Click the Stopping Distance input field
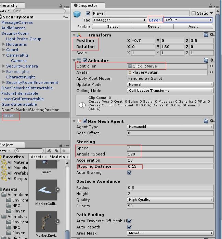Image resolution: width=222 pixels, height=239 pixels. pyautogui.click(x=170, y=166)
